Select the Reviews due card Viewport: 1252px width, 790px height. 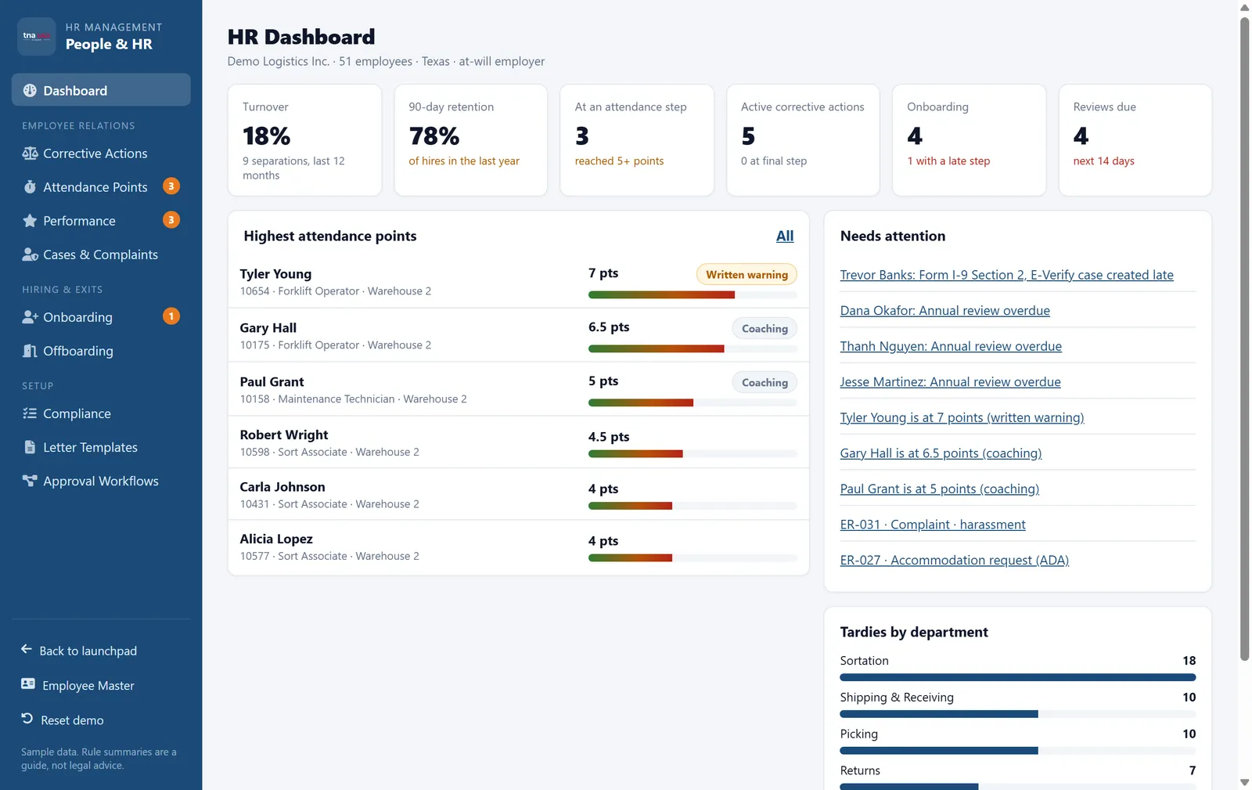(x=1135, y=140)
